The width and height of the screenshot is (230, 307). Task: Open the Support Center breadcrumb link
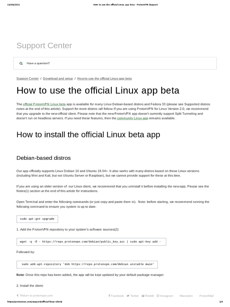pos(28,79)
